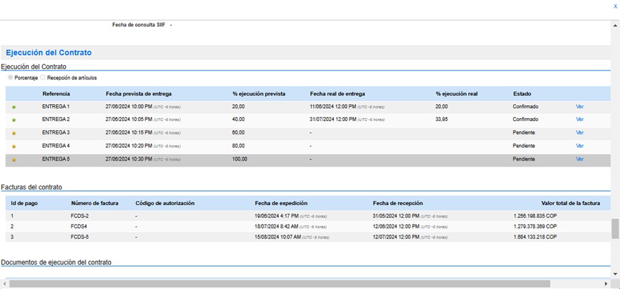This screenshot has height=289, width=620.
Task: Click vertical scrollbar down arrow
Action: 615,274
